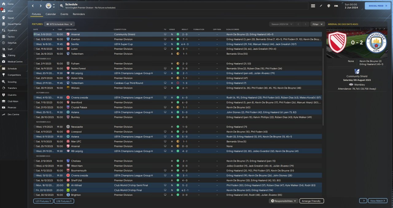This screenshot has width=393, height=208.
Task: Click the pencil edit icon in top bar
Action: point(321,6)
